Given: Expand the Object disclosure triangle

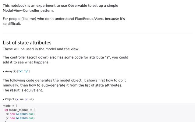Looking at the screenshot, I should point(4,99).
